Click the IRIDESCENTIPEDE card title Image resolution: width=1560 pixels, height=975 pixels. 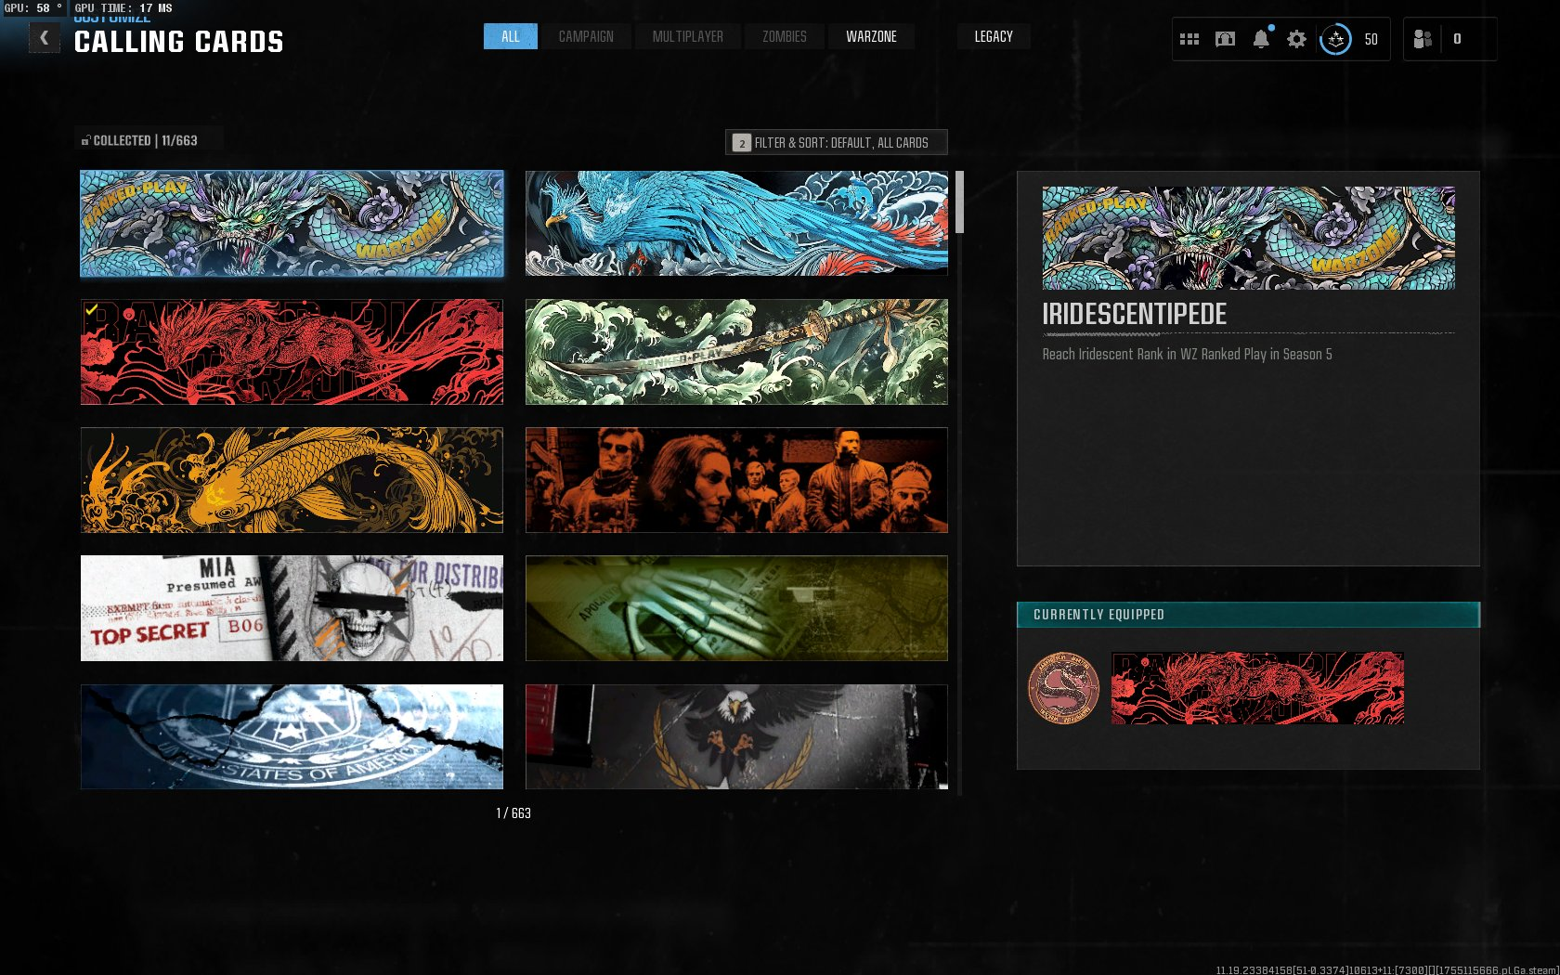[x=1134, y=314]
